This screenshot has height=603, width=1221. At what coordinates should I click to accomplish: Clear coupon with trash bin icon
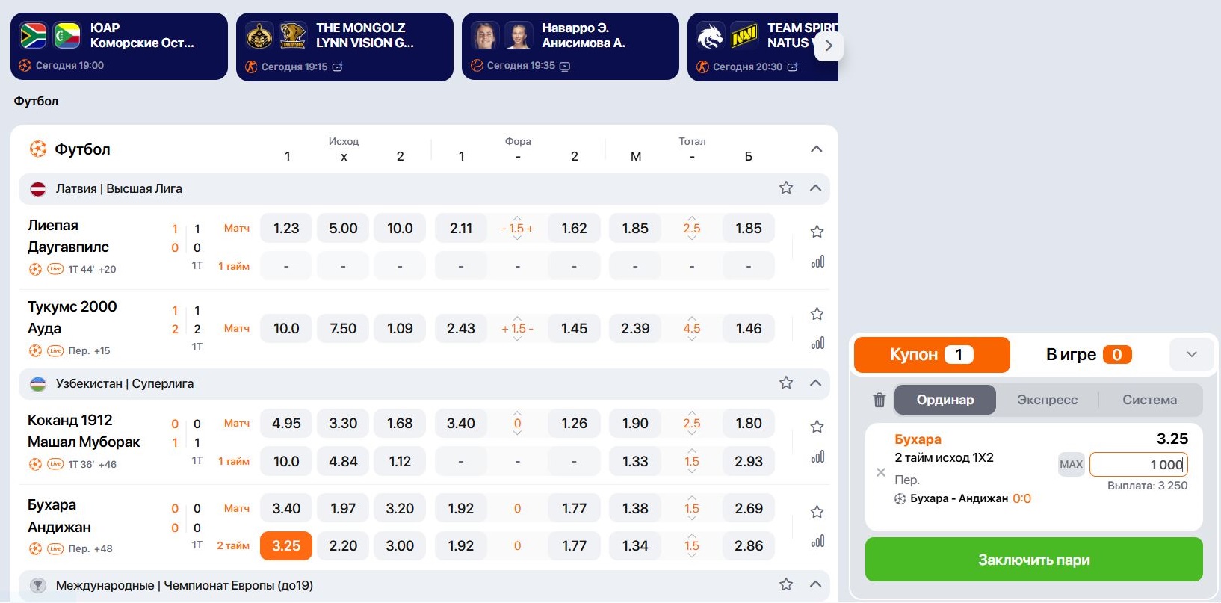[880, 400]
